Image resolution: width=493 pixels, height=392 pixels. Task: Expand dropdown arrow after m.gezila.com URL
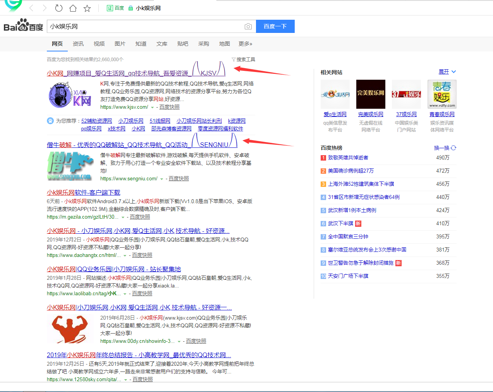coord(123,217)
